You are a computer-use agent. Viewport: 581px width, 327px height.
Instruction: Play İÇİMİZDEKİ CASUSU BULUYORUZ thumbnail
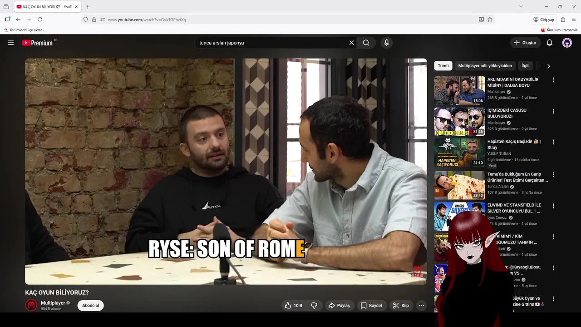click(459, 122)
